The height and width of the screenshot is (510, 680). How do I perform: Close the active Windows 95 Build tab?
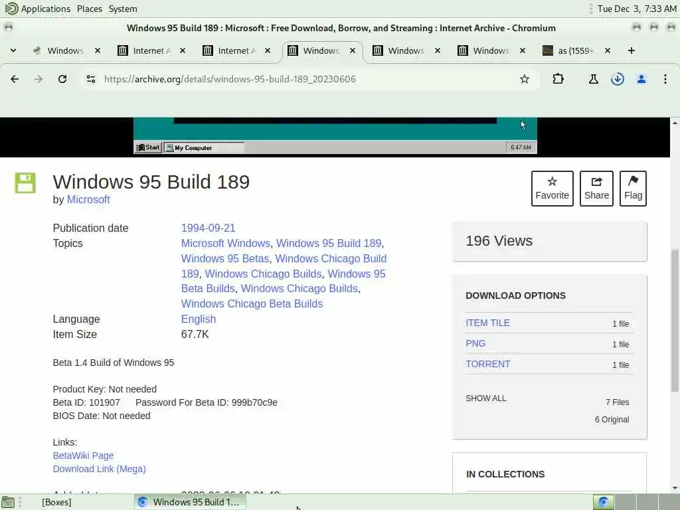(x=353, y=50)
